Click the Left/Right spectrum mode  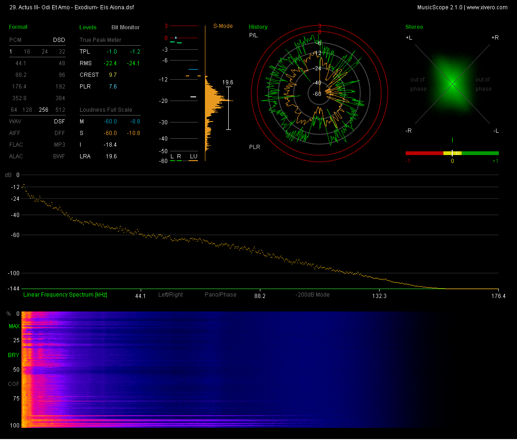click(x=170, y=295)
